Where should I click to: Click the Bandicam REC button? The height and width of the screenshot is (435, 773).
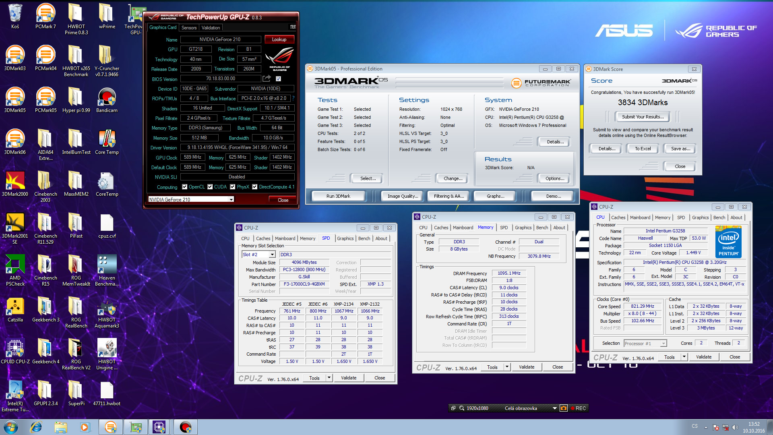578,408
